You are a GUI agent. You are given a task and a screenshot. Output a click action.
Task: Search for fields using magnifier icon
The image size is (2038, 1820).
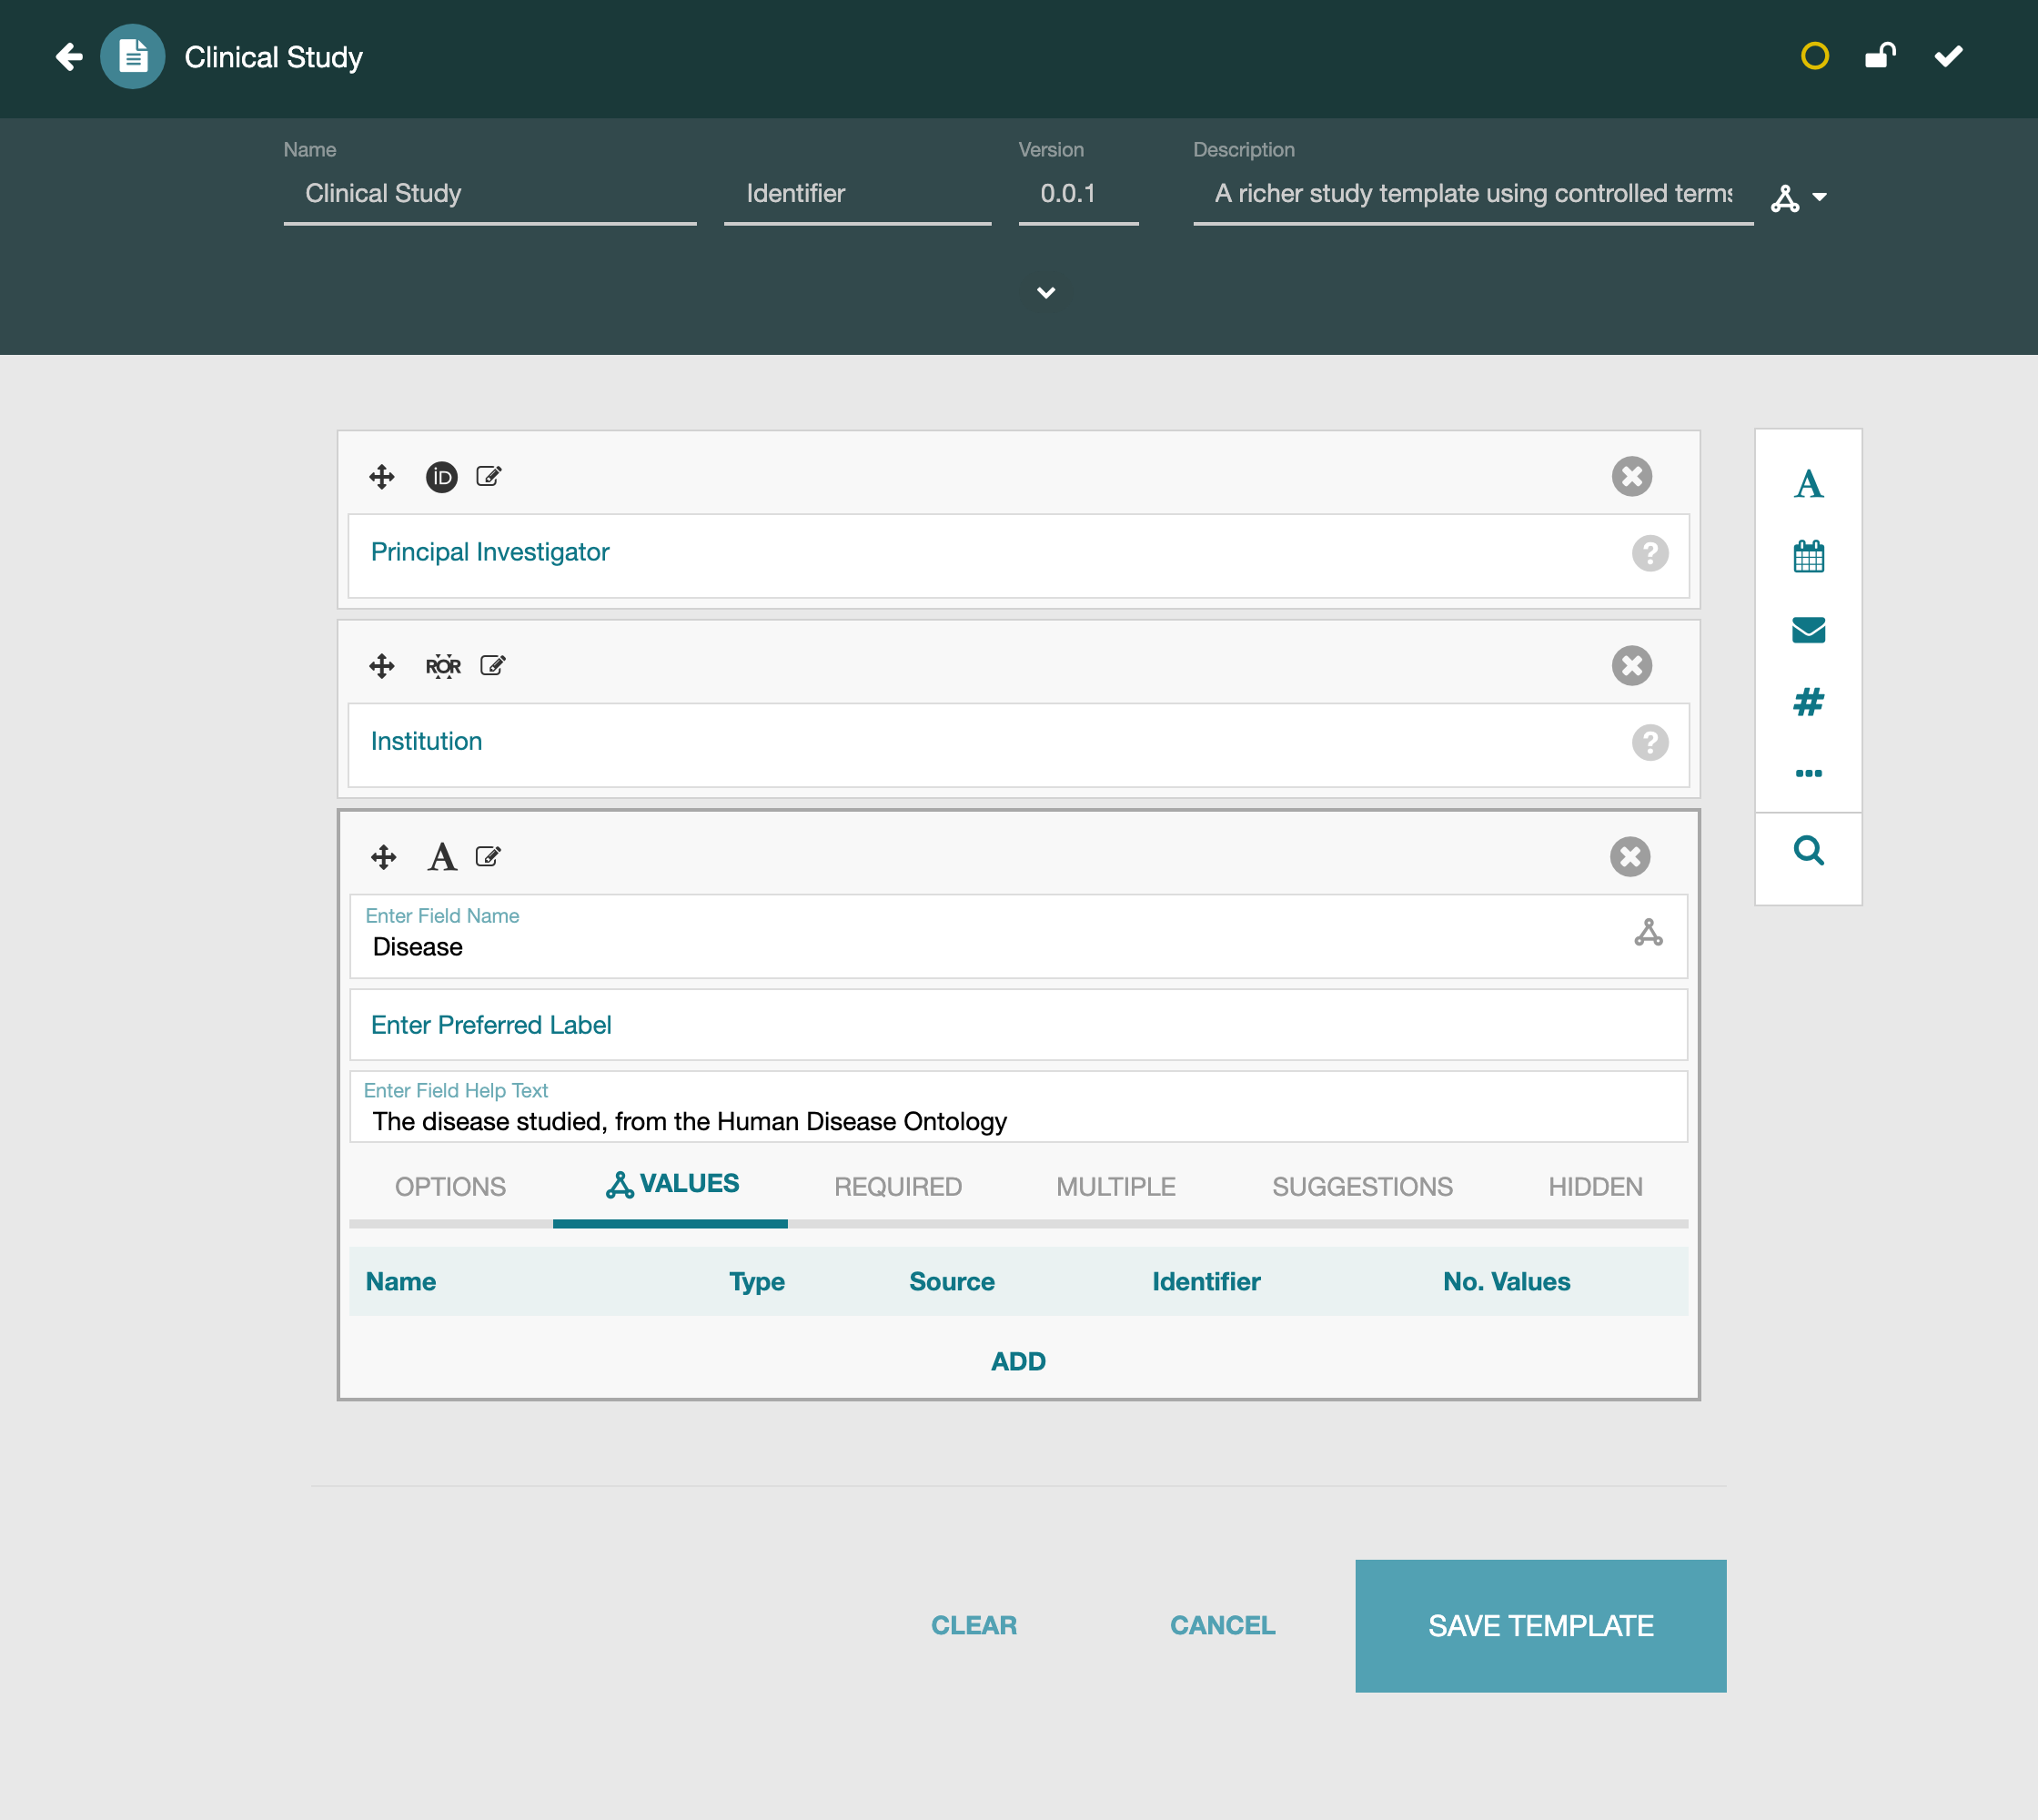[x=1808, y=851]
